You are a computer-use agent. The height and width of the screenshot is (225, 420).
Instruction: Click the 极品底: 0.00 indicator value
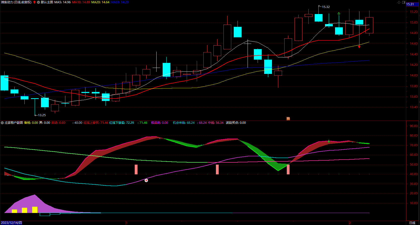tap(160, 123)
